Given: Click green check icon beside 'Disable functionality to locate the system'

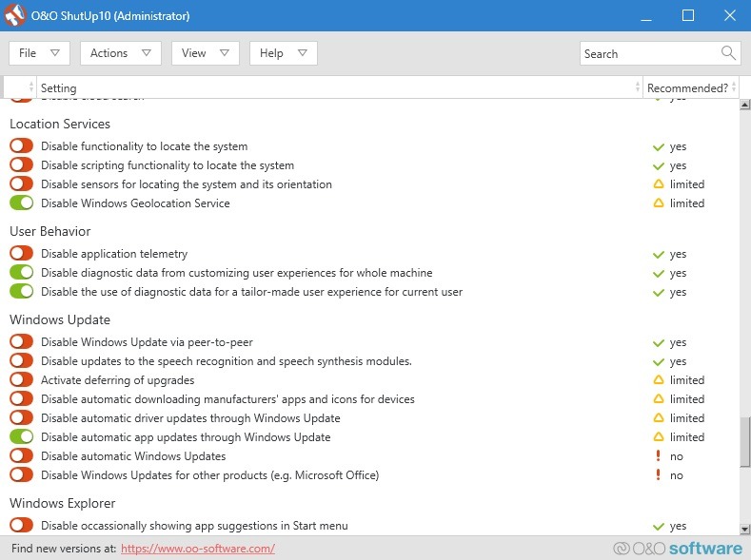Looking at the screenshot, I should (659, 146).
